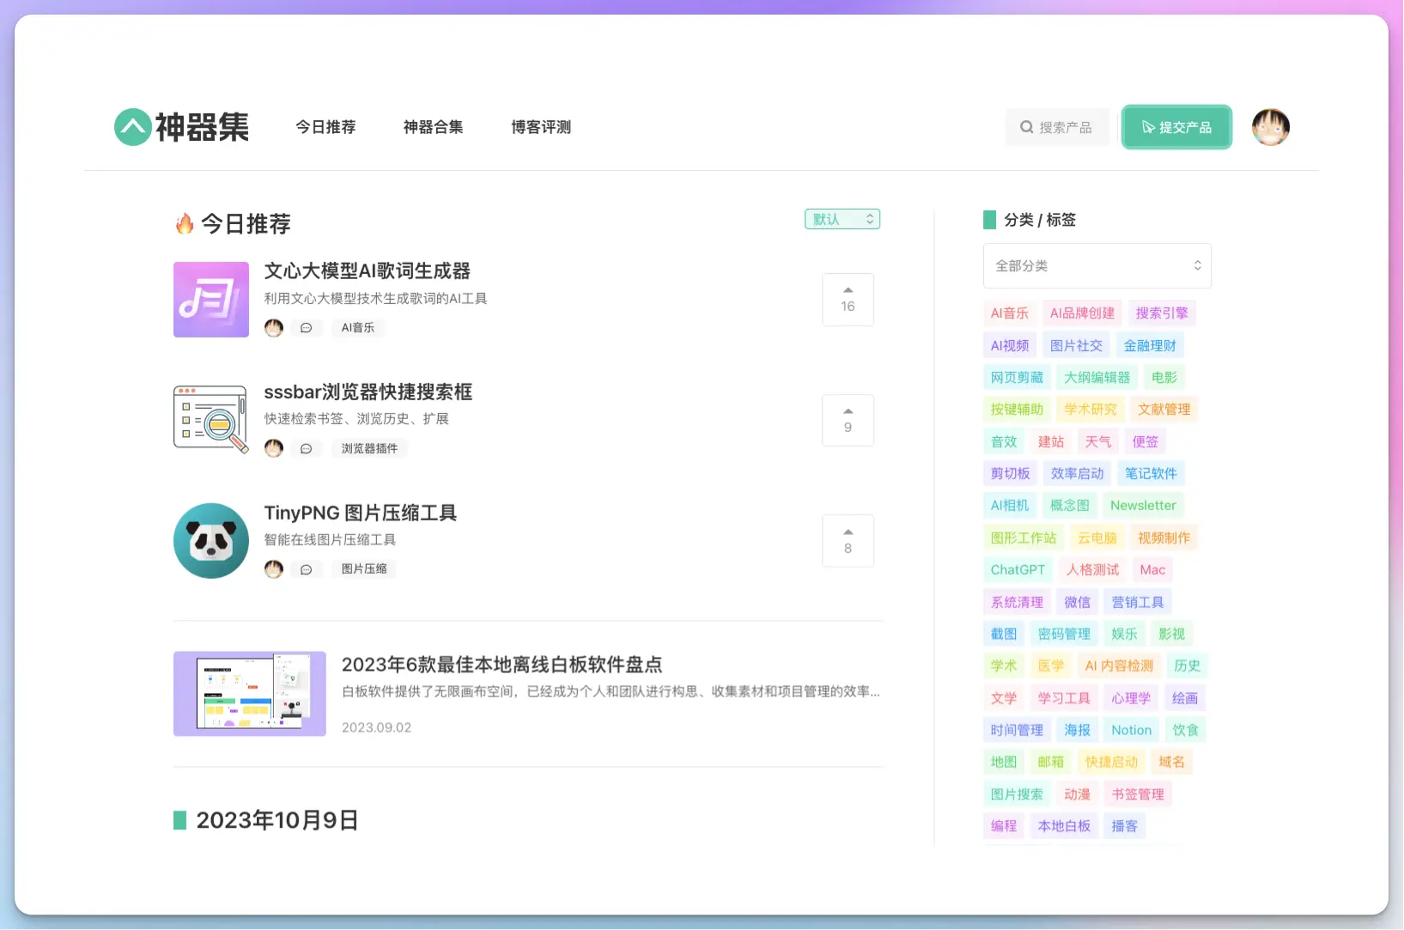Choose the Mac tag
Viewport: 1404px width, 930px height.
tap(1152, 570)
